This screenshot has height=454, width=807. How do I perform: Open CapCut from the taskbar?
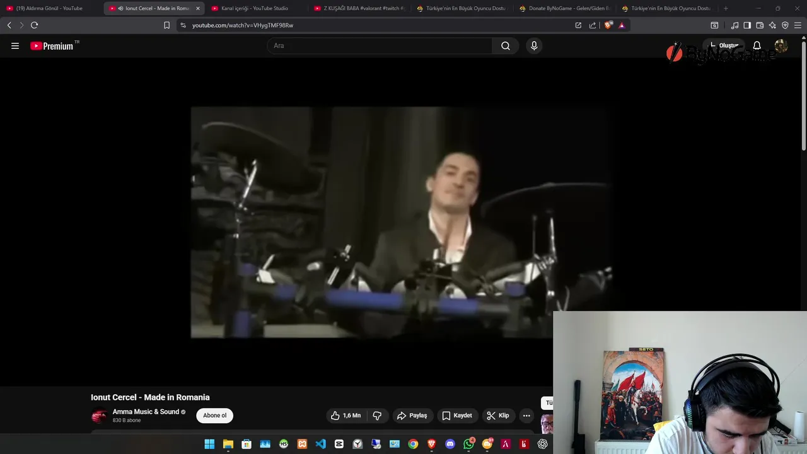(339, 444)
